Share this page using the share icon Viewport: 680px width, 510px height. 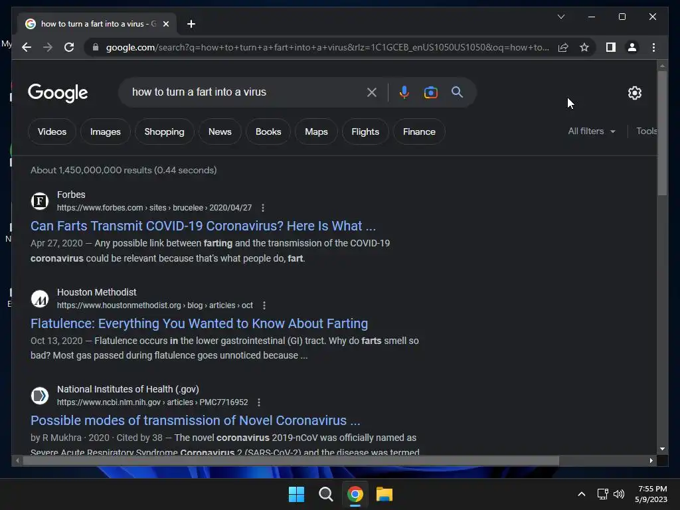click(563, 47)
